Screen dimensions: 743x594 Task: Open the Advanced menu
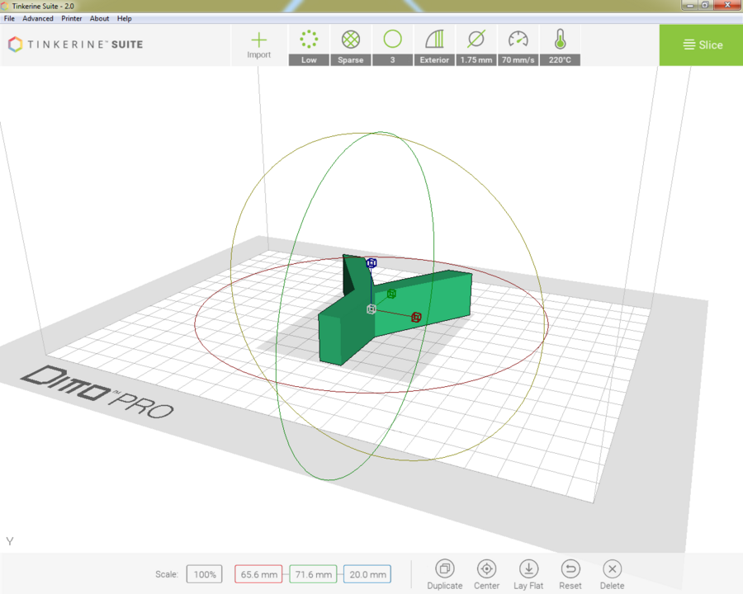pyautogui.click(x=38, y=18)
